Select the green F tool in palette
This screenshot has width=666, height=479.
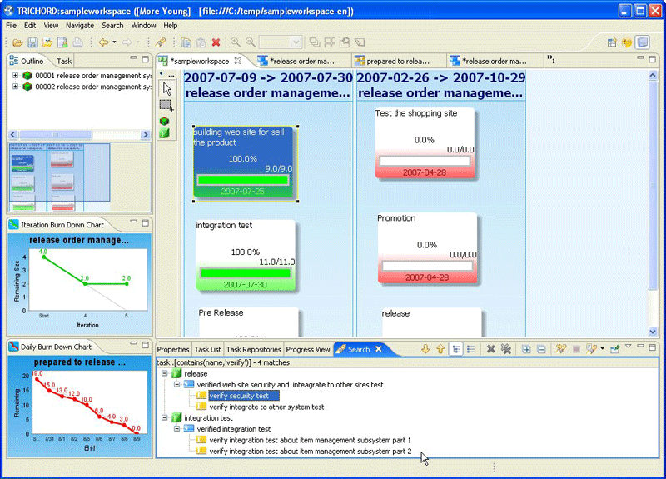[164, 133]
